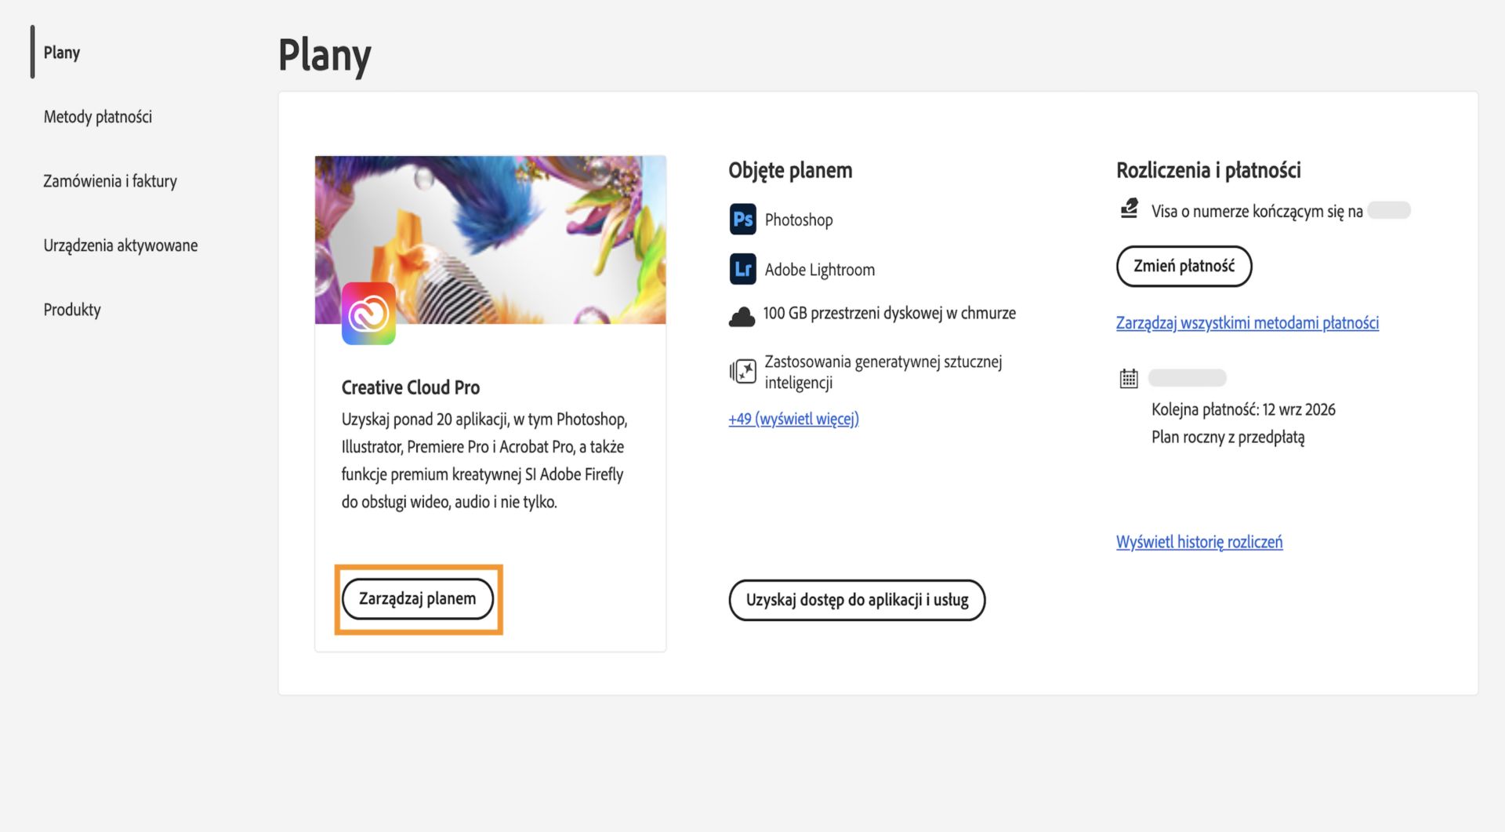
Task: Click the Adobe Lightroom Lr icon
Action: pyautogui.click(x=742, y=269)
